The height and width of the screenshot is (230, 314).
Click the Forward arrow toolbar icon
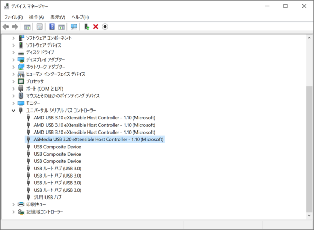15,27
